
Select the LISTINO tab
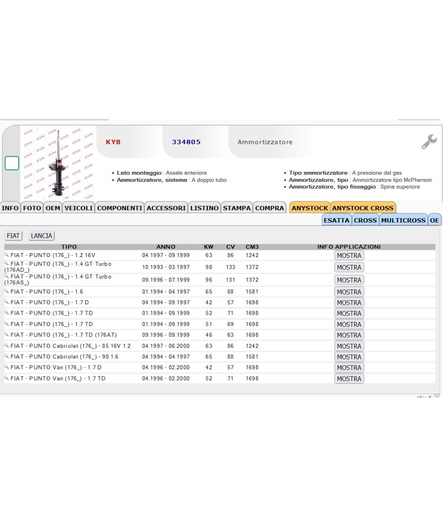(204, 208)
